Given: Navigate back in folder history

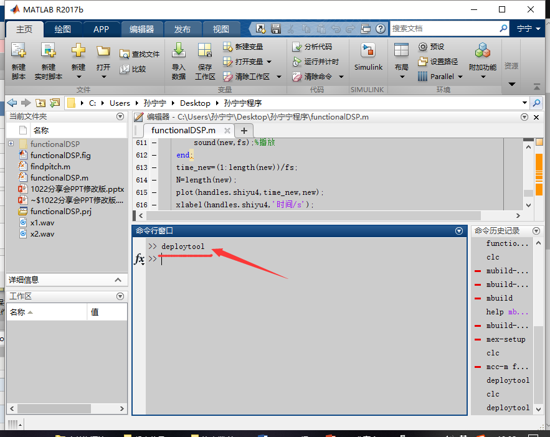Looking at the screenshot, I should coord(12,103).
